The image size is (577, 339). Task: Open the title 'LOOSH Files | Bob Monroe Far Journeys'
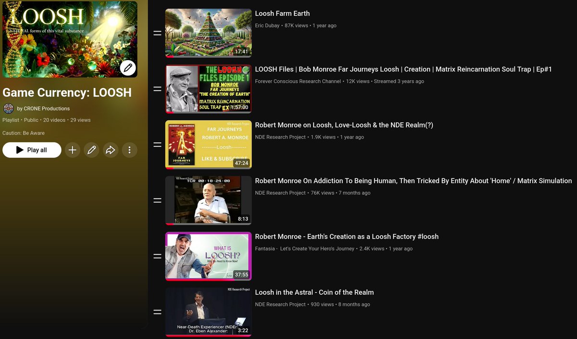[x=403, y=69]
